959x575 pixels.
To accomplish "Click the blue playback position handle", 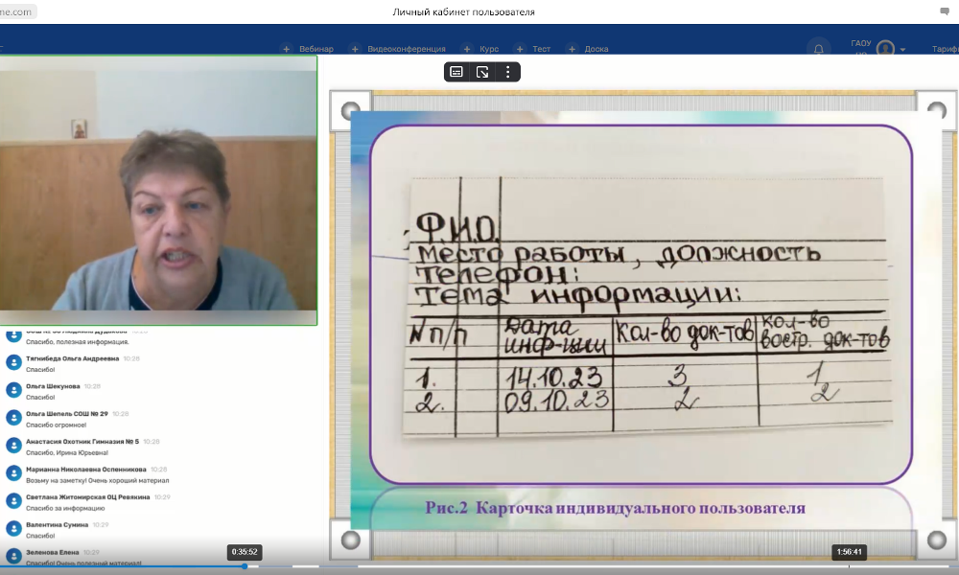I will point(245,566).
